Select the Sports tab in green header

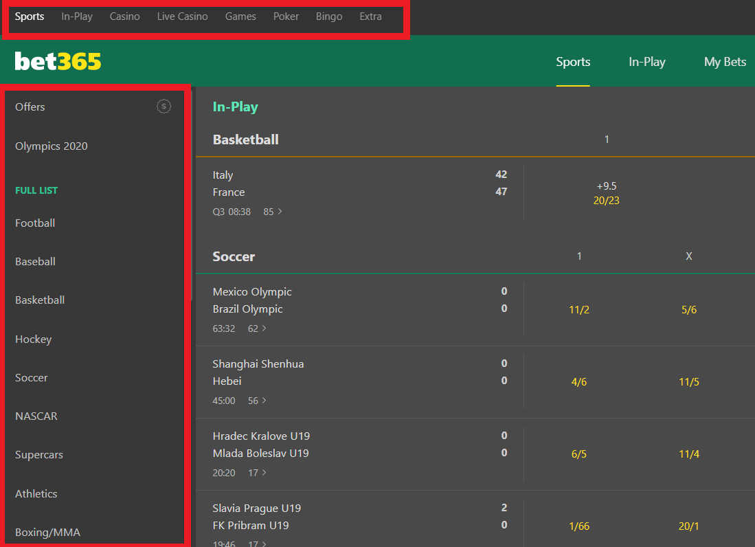pos(573,62)
